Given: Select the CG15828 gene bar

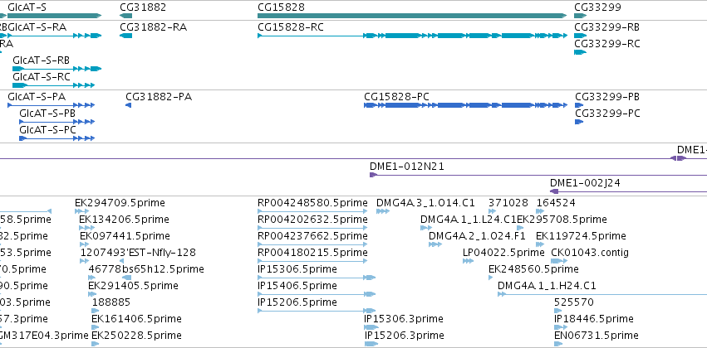Looking at the screenshot, I should tap(412, 16).
